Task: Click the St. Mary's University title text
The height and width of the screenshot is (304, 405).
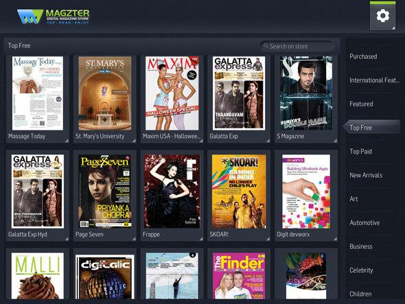Action: [100, 136]
